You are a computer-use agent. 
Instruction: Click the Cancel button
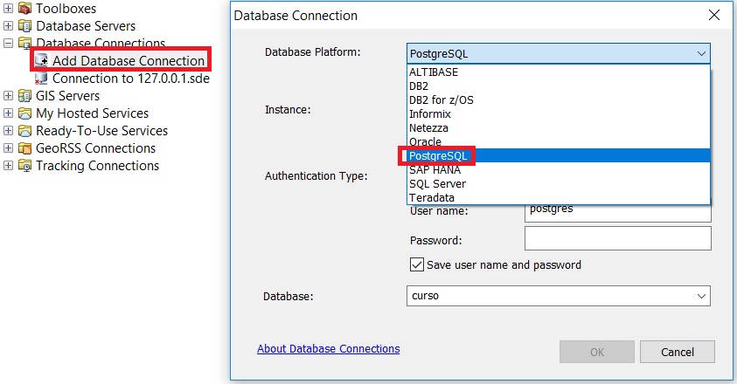tap(678, 352)
